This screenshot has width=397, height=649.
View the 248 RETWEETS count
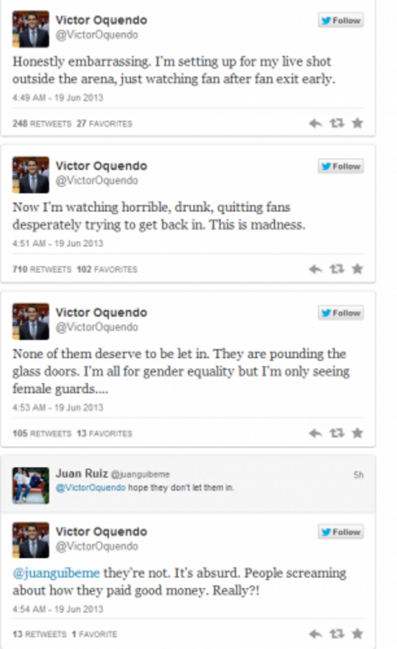42,124
